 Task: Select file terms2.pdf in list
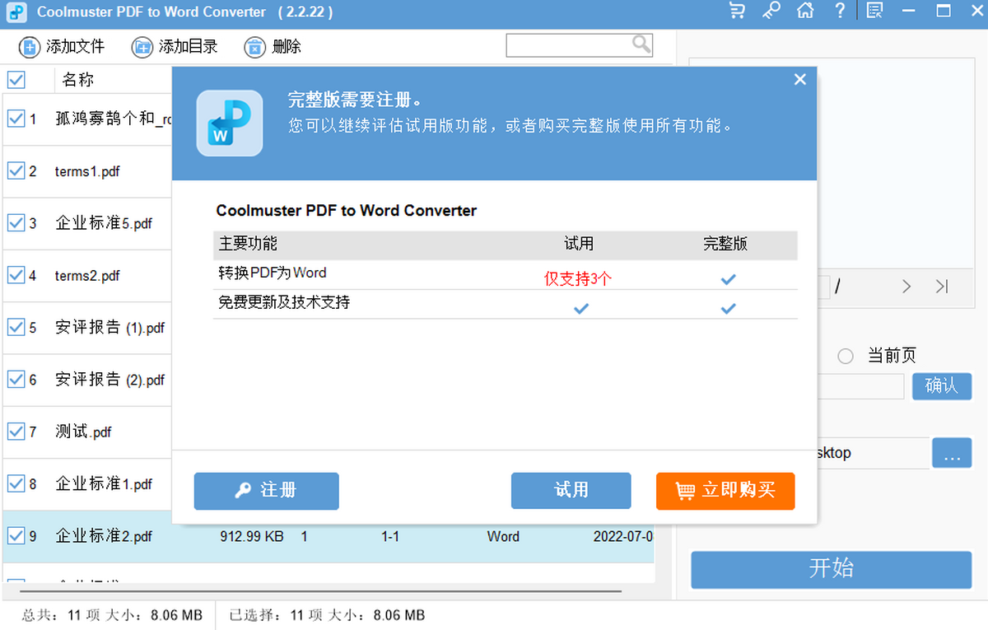tap(87, 276)
